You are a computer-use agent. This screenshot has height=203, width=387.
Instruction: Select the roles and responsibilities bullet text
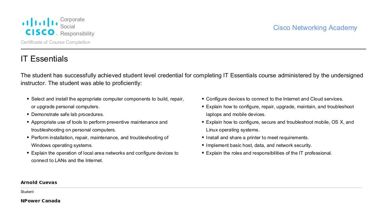point(269,153)
